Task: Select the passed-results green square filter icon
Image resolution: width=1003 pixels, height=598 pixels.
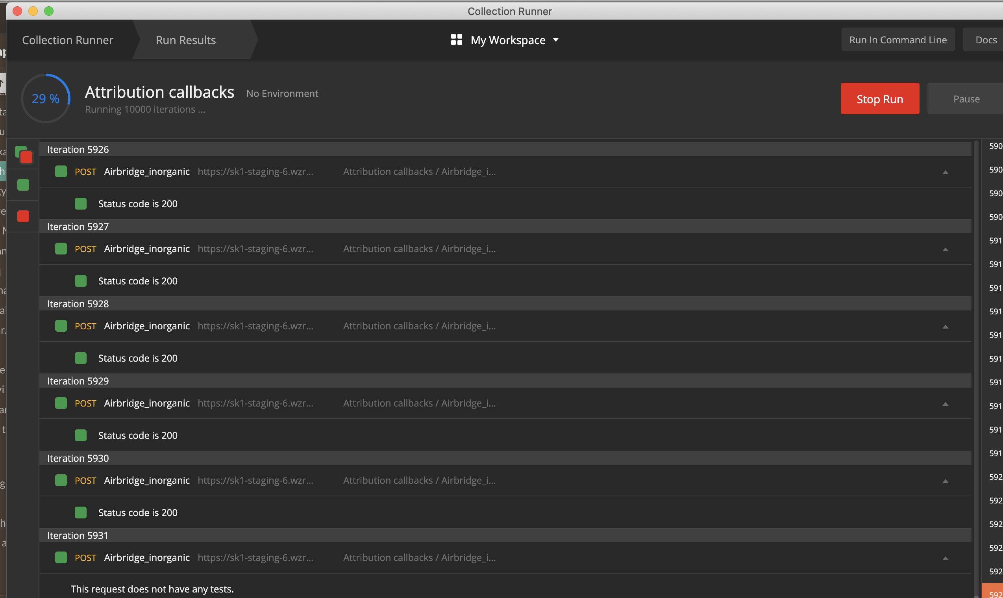Action: pyautogui.click(x=23, y=185)
